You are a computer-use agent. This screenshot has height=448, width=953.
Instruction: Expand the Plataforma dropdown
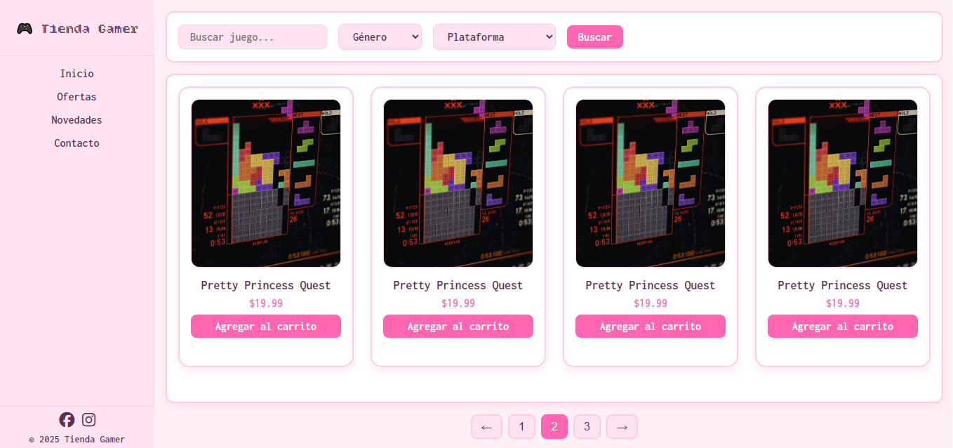click(x=494, y=37)
